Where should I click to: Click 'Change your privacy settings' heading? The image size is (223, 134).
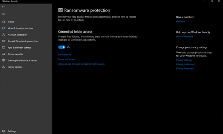coord(192,47)
